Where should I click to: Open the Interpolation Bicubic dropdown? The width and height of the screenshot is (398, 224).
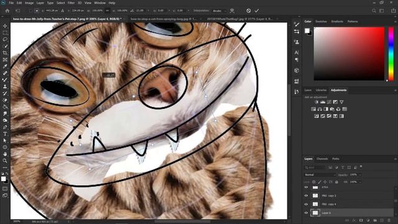(x=219, y=11)
